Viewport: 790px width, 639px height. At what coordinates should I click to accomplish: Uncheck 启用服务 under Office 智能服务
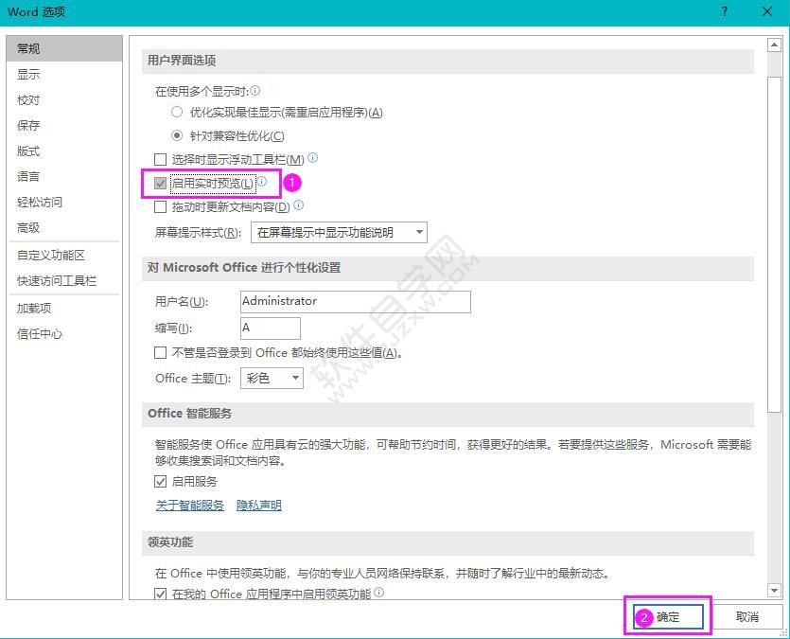pyautogui.click(x=160, y=481)
